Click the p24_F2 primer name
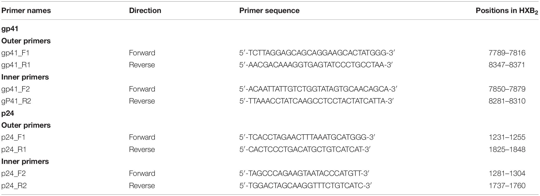 tap(14, 174)
